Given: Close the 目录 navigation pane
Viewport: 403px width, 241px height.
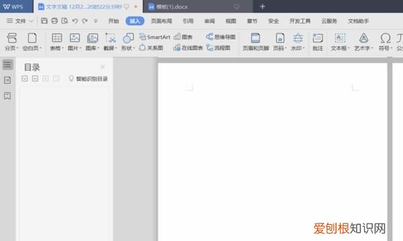Looking at the screenshot, I should point(103,67).
